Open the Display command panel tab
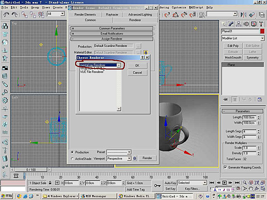Viewport: 267px width, 200px height. coord(254,24)
